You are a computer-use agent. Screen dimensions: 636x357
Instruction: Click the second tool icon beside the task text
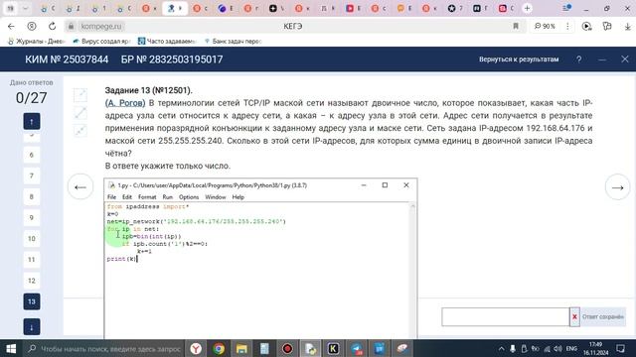click(x=80, y=112)
